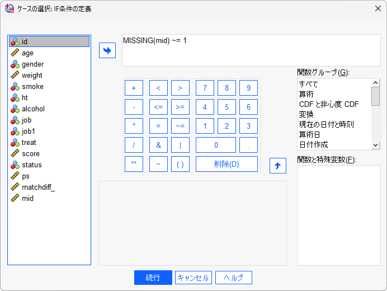The width and height of the screenshot is (387, 291).
Task: Select the age scale variable
Action: tap(27, 53)
